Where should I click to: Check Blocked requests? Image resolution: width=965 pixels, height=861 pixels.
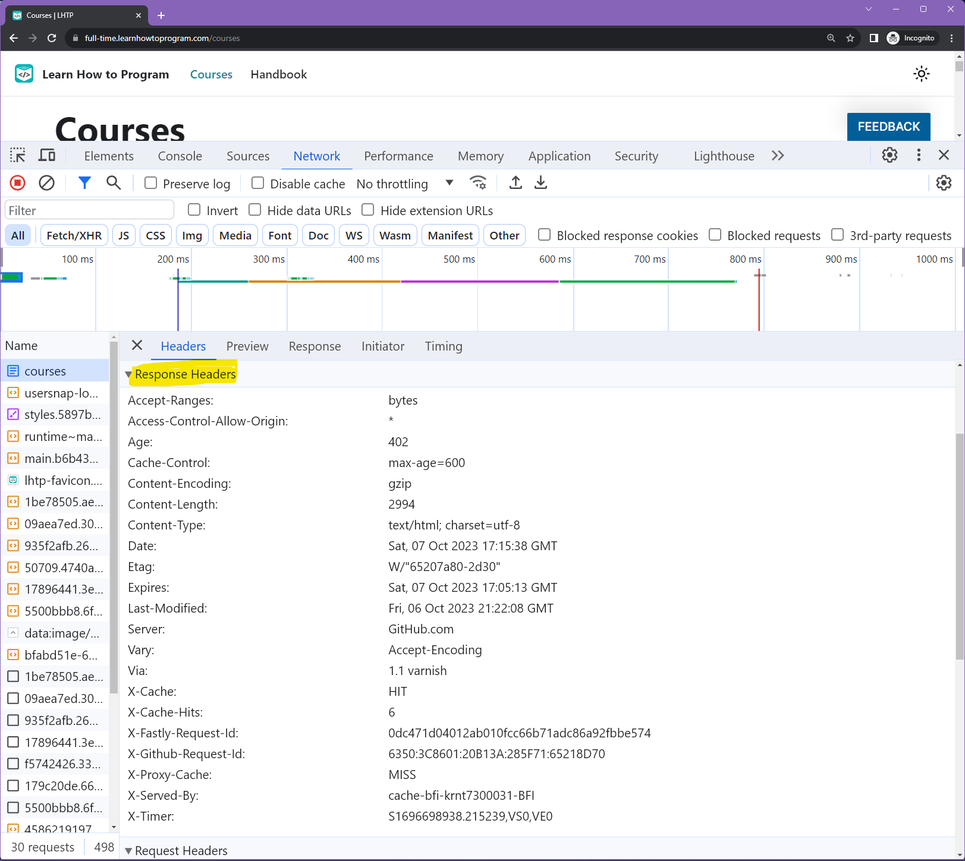[715, 235]
